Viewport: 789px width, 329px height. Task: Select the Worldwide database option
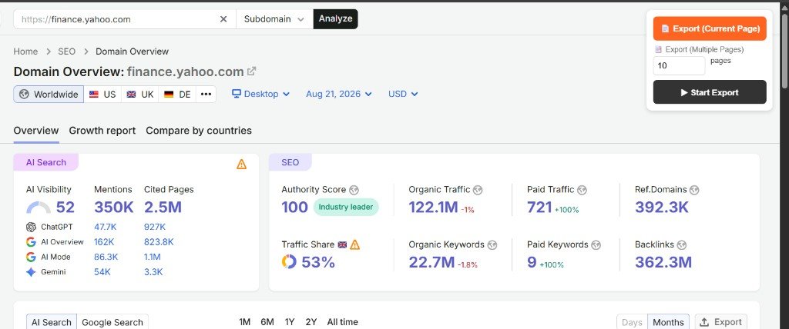pyautogui.click(x=49, y=94)
